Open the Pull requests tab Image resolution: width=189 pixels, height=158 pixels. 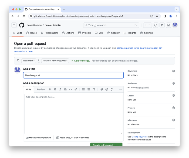pyautogui.click(x=49, y=33)
